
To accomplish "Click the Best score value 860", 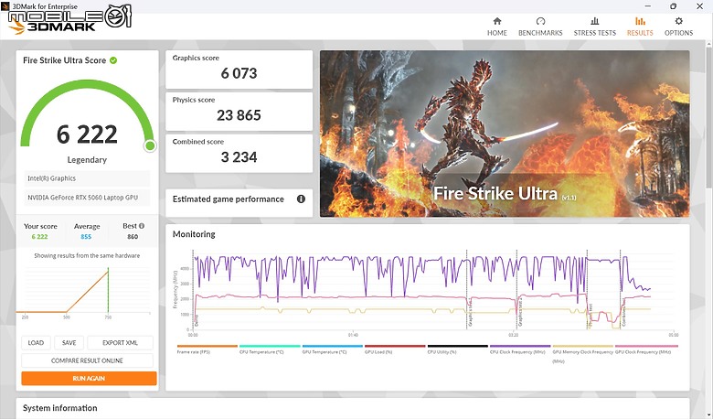I will [x=133, y=237].
